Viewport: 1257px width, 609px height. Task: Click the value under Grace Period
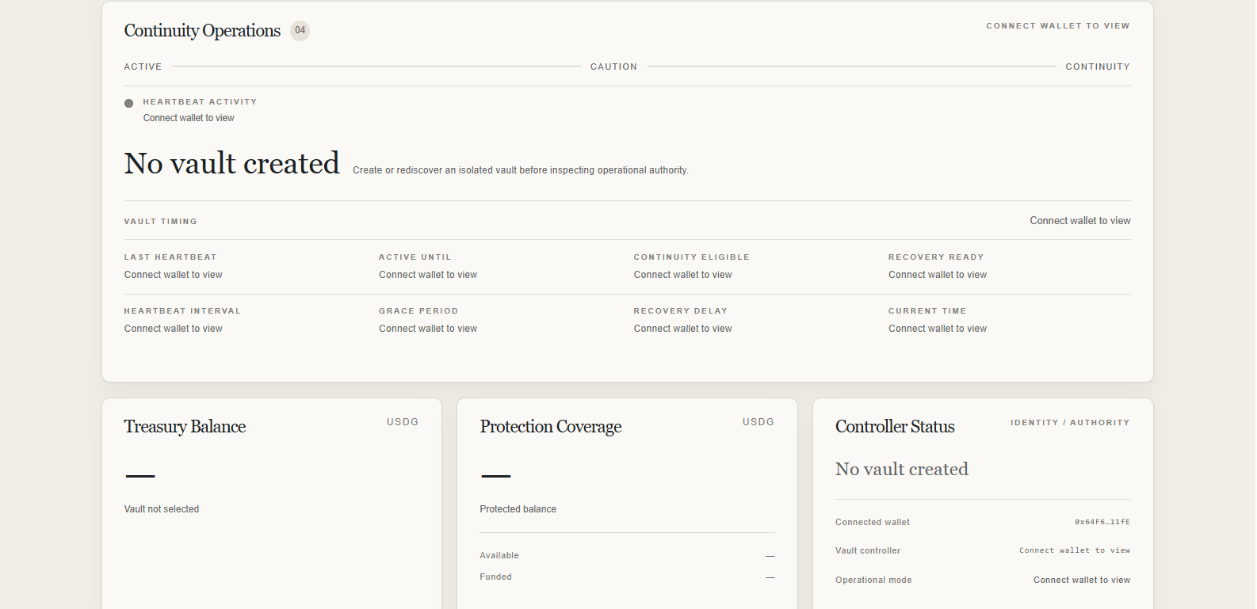click(428, 329)
